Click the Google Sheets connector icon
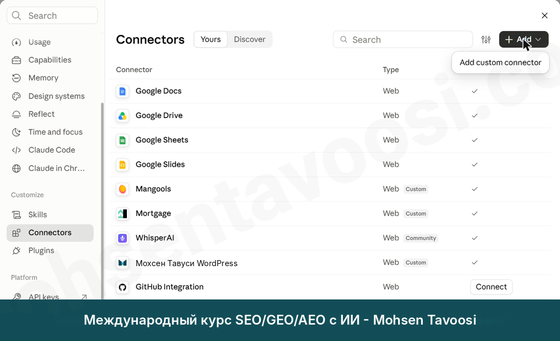 tap(122, 140)
